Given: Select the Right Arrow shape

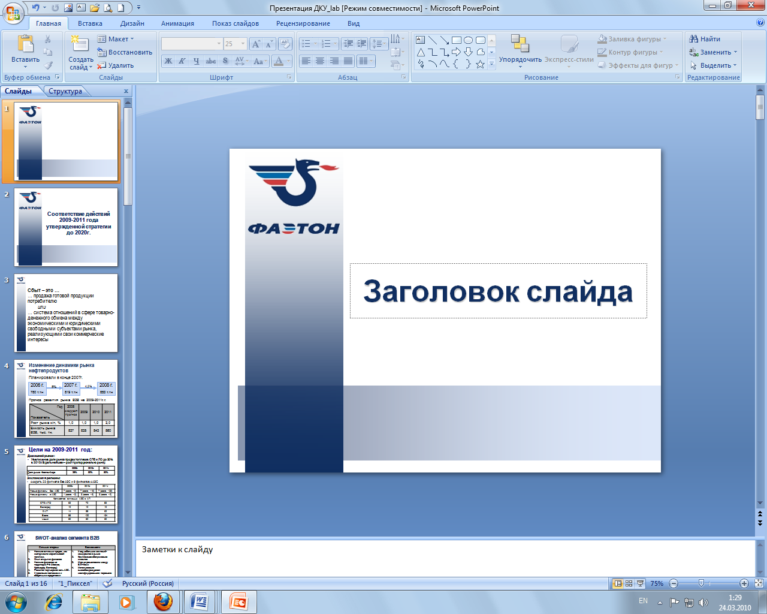Looking at the screenshot, I should [x=457, y=52].
